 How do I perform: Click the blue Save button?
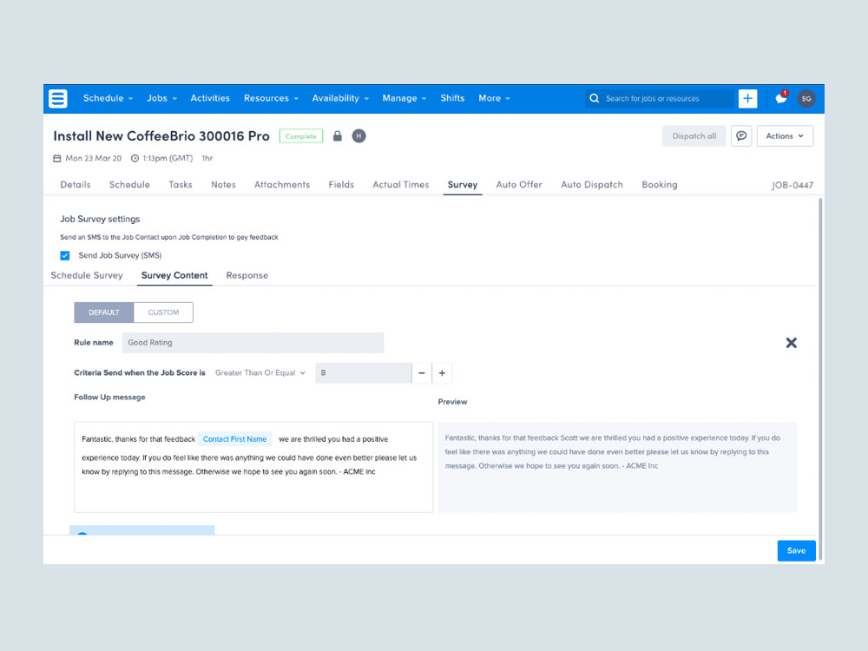(796, 551)
